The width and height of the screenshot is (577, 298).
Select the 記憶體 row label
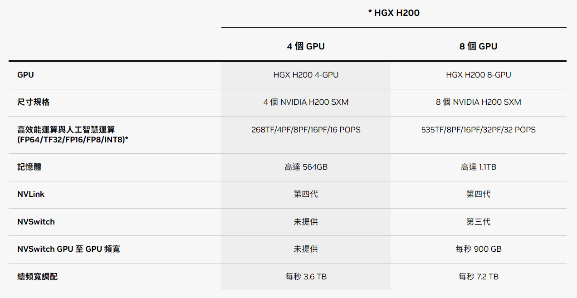pyautogui.click(x=29, y=167)
